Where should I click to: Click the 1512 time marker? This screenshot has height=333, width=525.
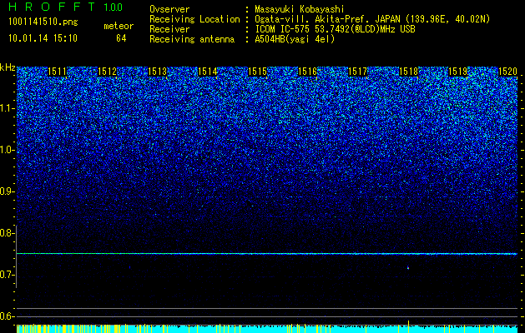pyautogui.click(x=107, y=72)
